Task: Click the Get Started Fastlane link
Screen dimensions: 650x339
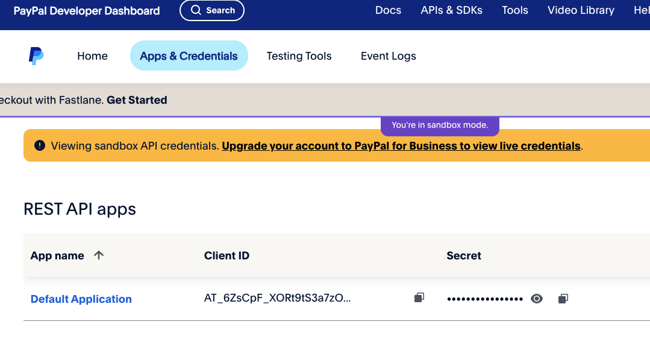Action: 137,100
